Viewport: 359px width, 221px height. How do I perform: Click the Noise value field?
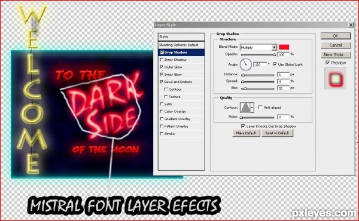(284, 117)
